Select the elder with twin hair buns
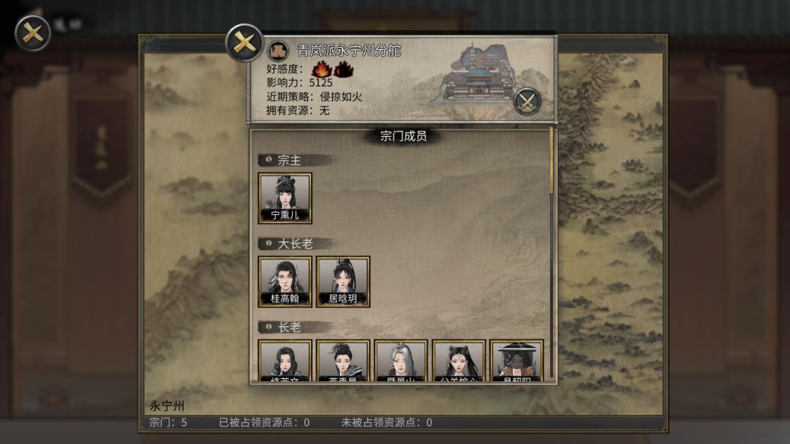The width and height of the screenshot is (790, 444). point(459,361)
